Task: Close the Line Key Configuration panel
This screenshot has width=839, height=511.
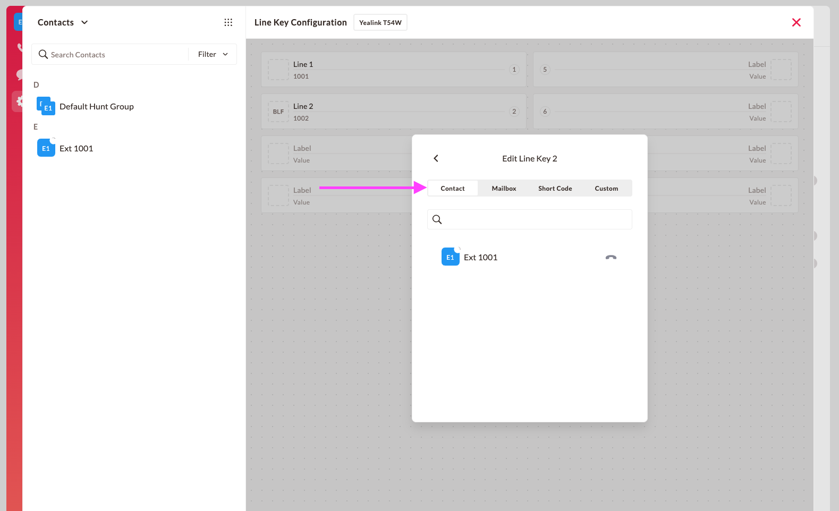Action: click(796, 22)
